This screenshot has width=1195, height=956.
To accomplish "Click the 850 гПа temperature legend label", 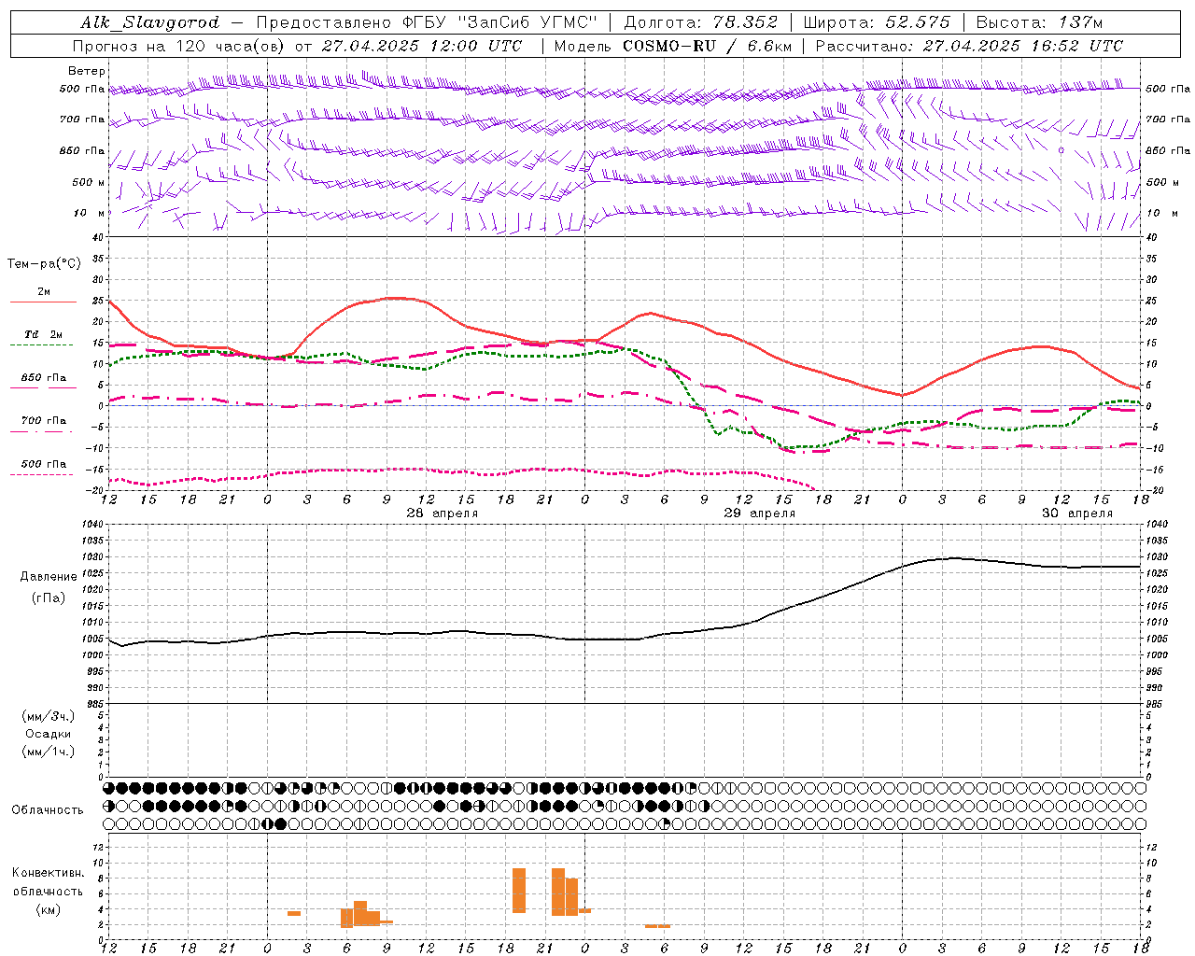I will [x=43, y=378].
